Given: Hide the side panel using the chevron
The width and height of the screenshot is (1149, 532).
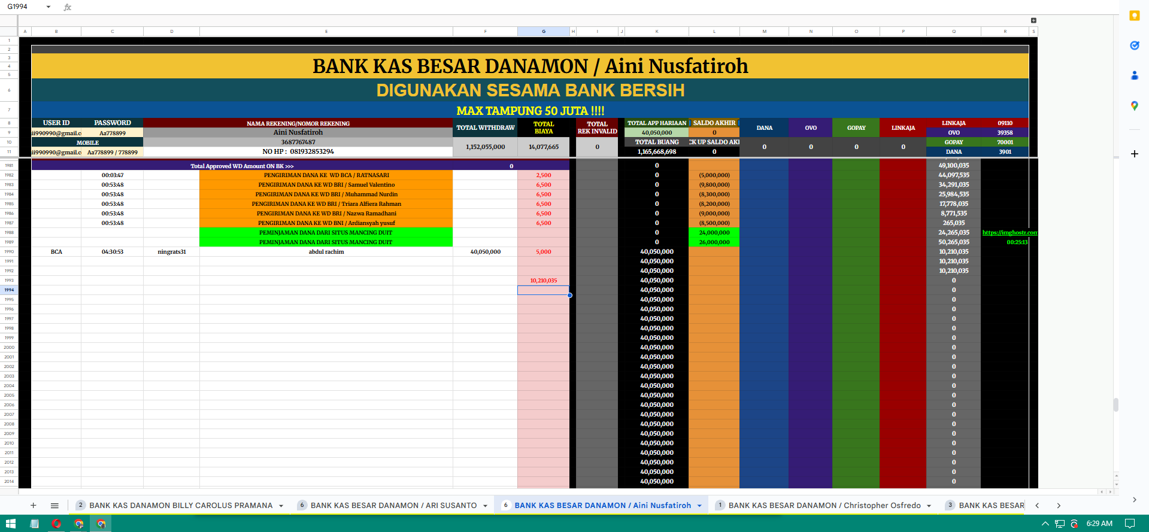Looking at the screenshot, I should [x=1134, y=499].
